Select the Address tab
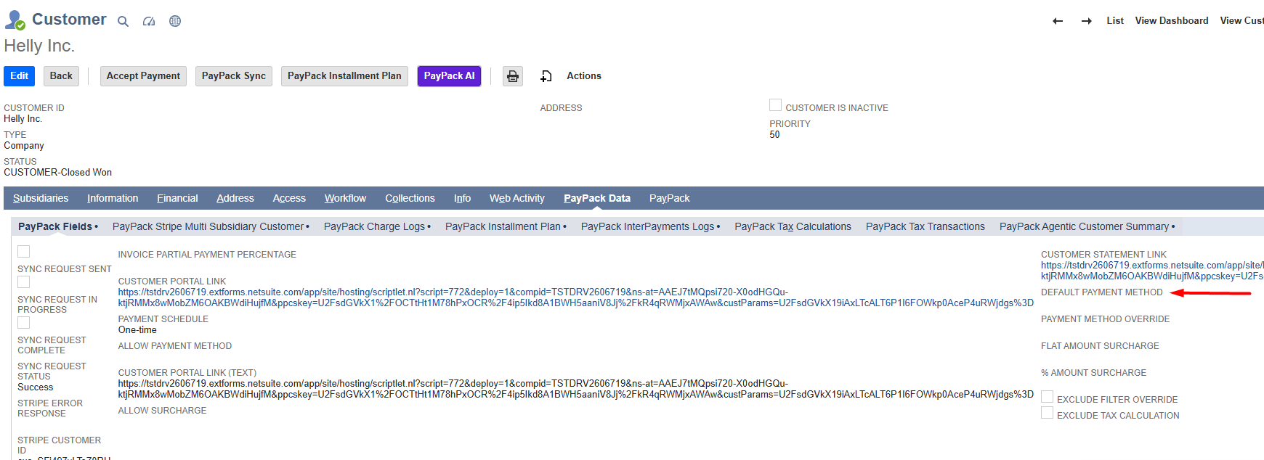Viewport: 1264px width, 460px height. click(x=235, y=198)
